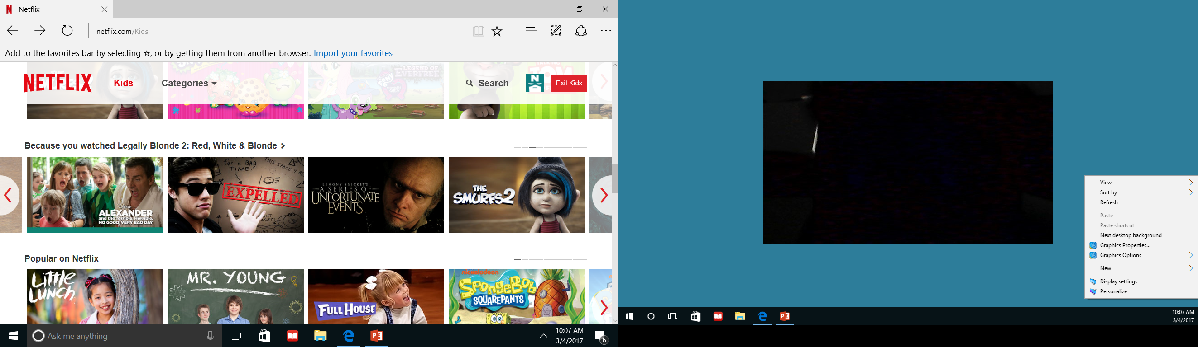Add page to favorites with star icon

(497, 31)
